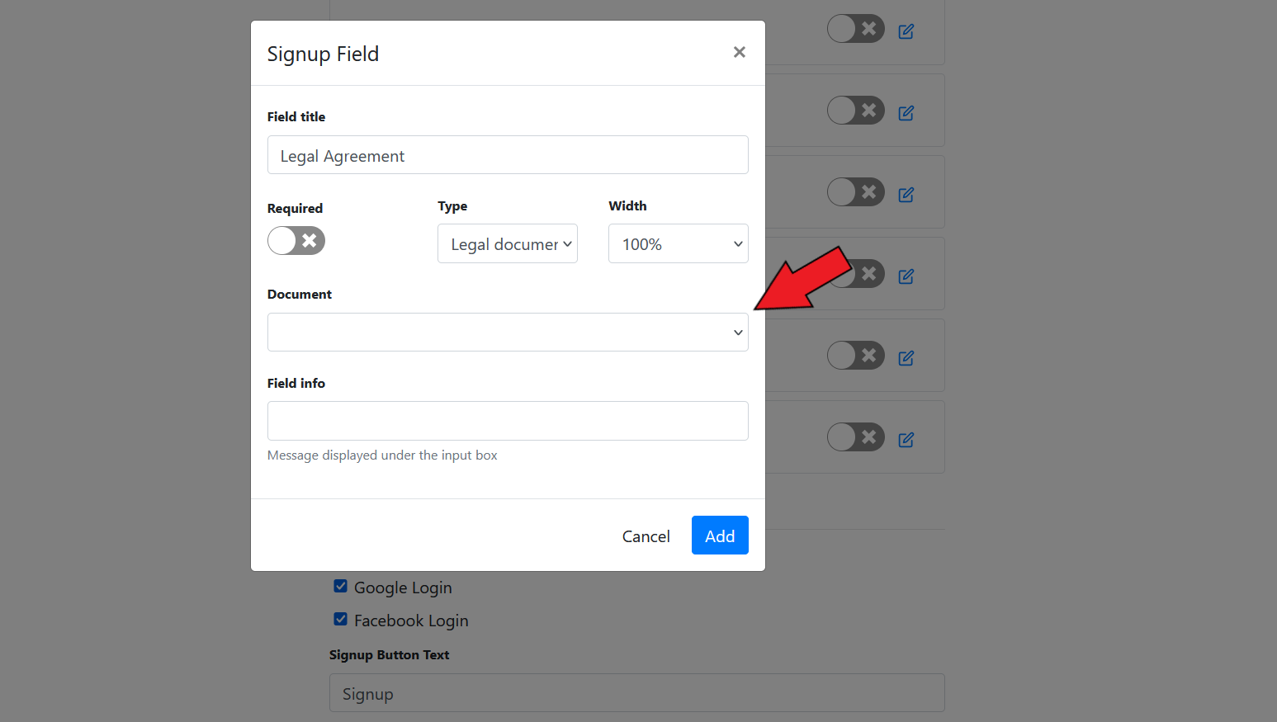Enable the second toggle switch behind the dialog
The width and height of the screenshot is (1277, 722).
tap(855, 111)
